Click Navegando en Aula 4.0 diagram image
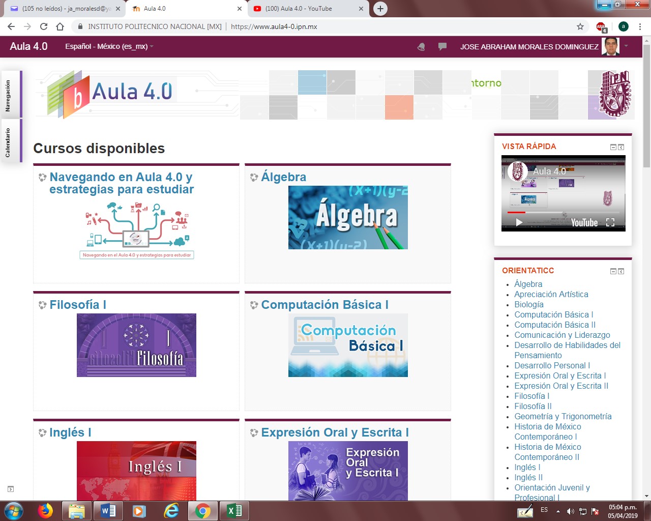The image size is (651, 521). click(136, 230)
